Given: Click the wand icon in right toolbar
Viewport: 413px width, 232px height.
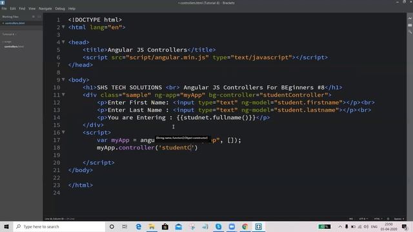Looking at the screenshot, I should pos(410,32).
